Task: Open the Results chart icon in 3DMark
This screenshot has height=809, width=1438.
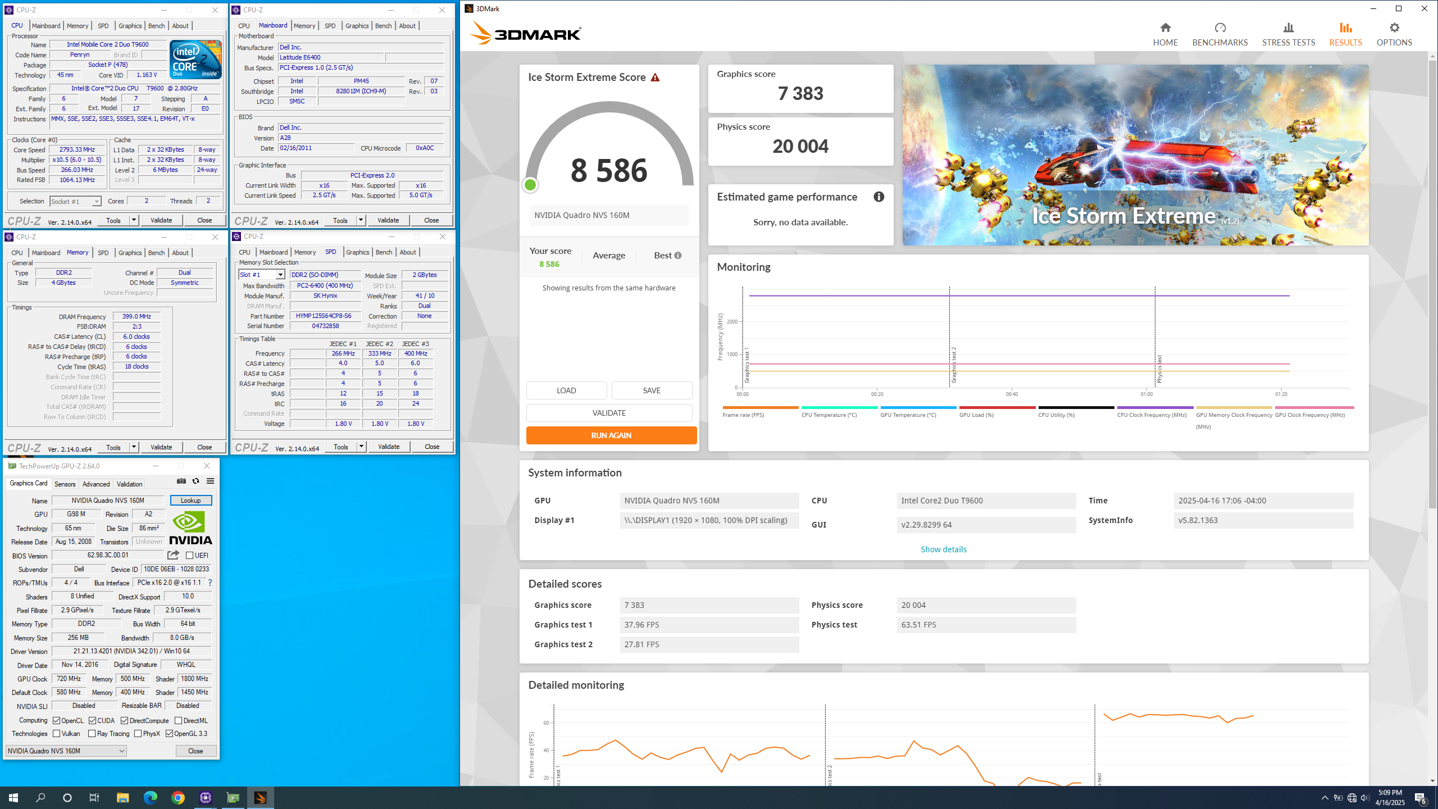Action: pyautogui.click(x=1345, y=28)
